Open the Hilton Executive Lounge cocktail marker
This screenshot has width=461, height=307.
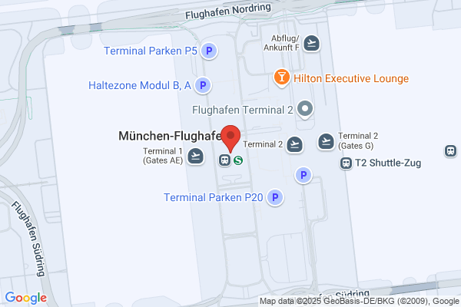tap(282, 78)
